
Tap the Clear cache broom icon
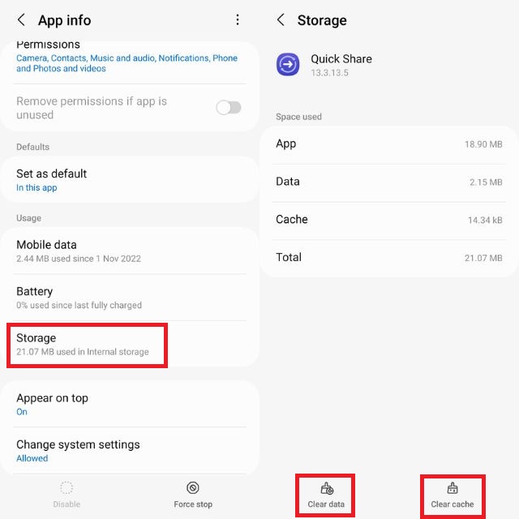[x=453, y=488]
